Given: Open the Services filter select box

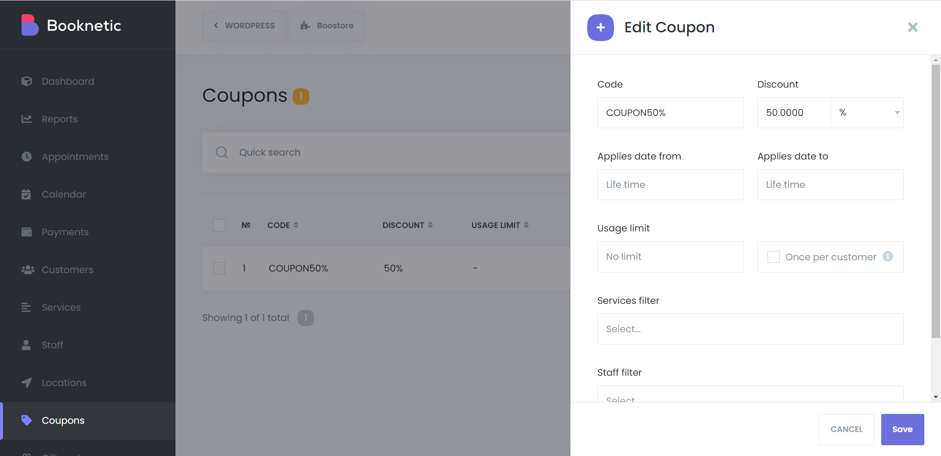Looking at the screenshot, I should (750, 329).
